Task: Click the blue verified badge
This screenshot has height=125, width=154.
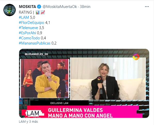Action: coord(39,7)
